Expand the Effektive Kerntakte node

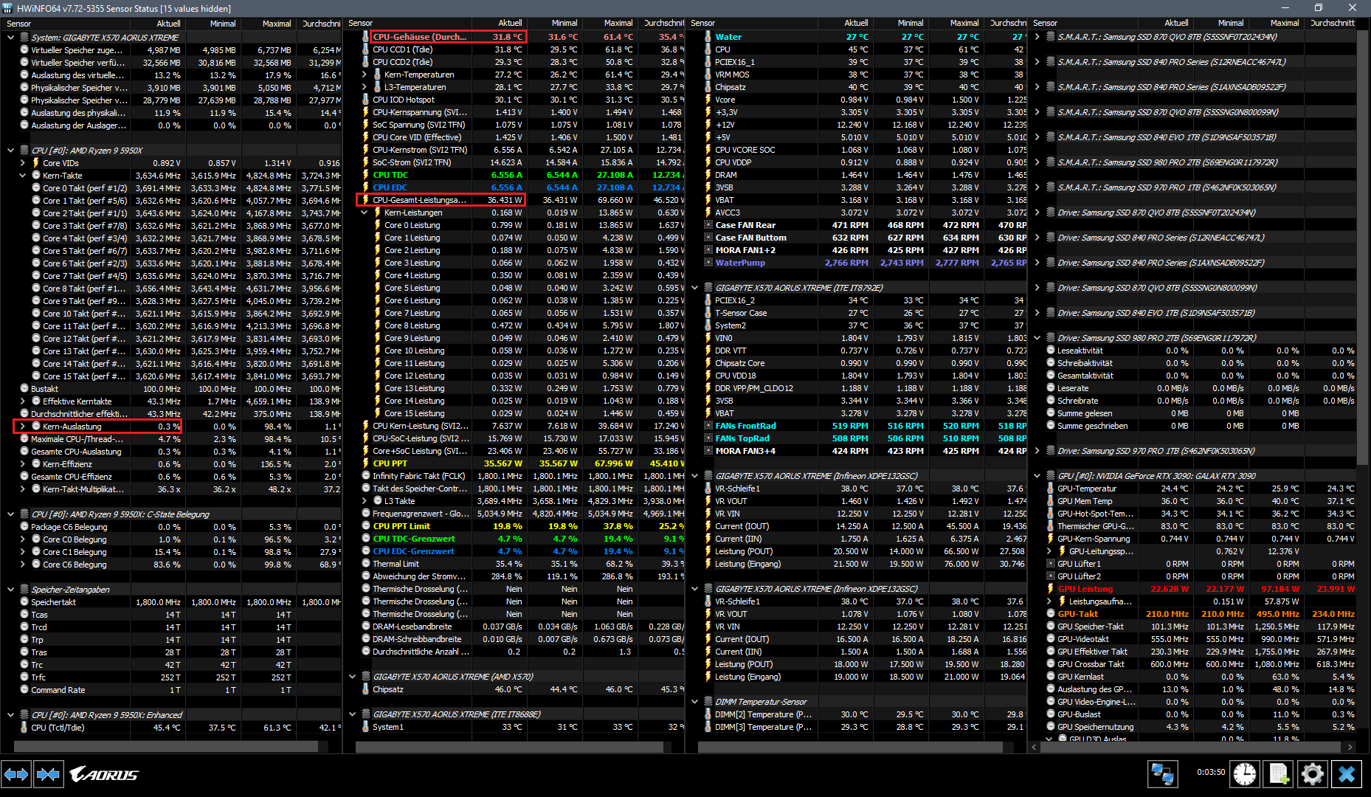click(x=22, y=401)
